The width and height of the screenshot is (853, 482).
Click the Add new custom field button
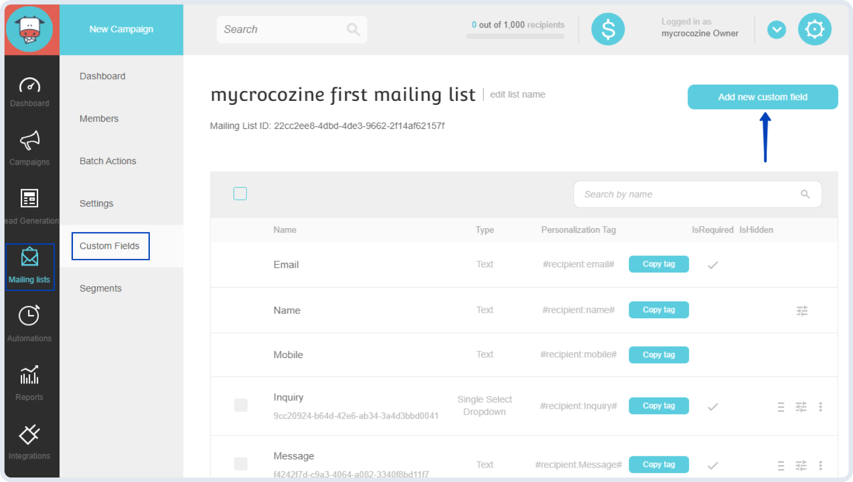[x=762, y=96]
